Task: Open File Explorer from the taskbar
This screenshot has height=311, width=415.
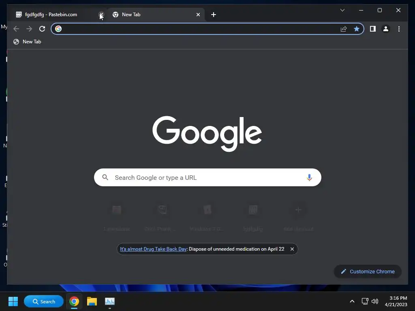Action: 92,301
